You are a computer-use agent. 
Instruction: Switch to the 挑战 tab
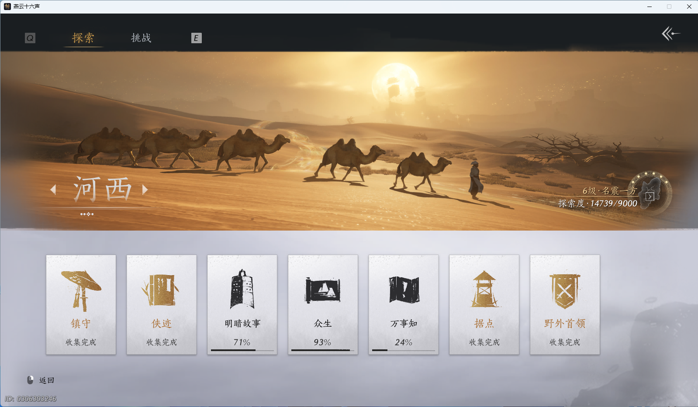(x=141, y=38)
